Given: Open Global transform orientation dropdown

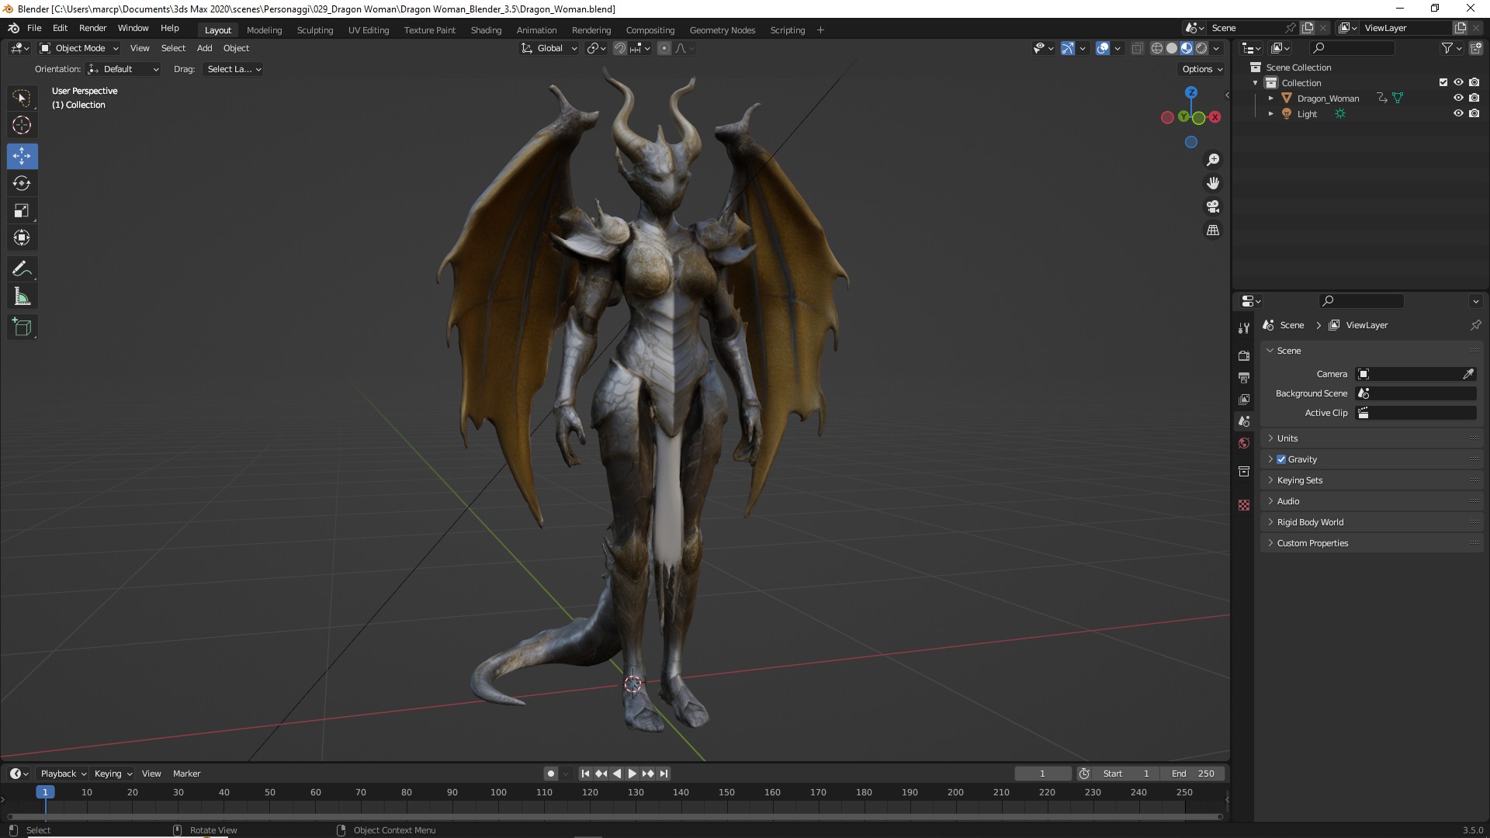Looking at the screenshot, I should click(x=549, y=48).
